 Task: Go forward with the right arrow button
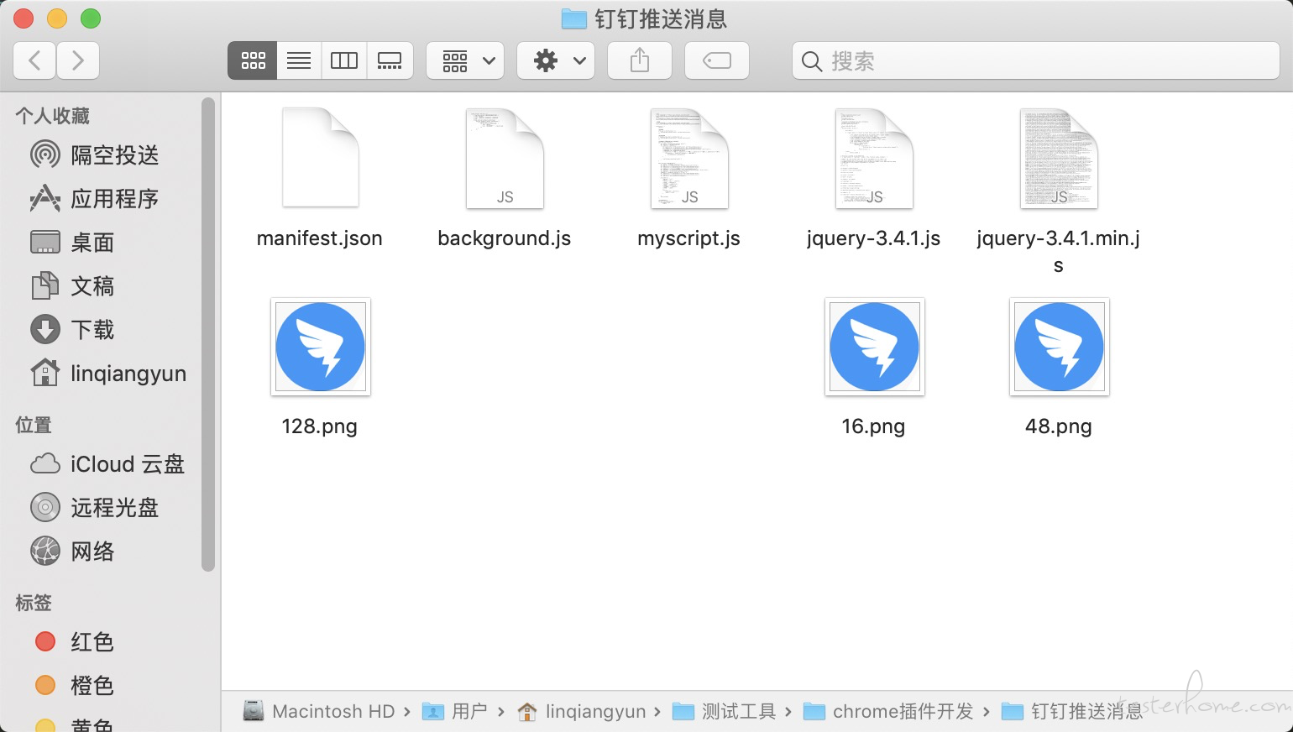click(78, 60)
